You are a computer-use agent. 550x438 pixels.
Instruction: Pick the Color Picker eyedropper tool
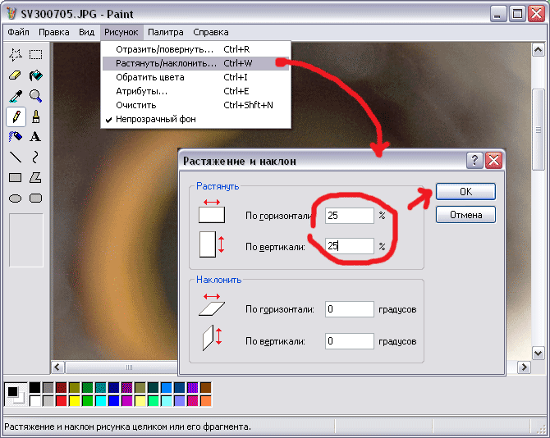coord(15,96)
